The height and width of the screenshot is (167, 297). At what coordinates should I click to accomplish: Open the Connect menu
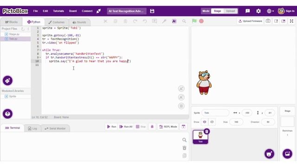tap(87, 11)
